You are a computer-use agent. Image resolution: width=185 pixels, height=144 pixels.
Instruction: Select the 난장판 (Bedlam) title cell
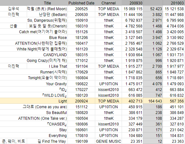53,14
